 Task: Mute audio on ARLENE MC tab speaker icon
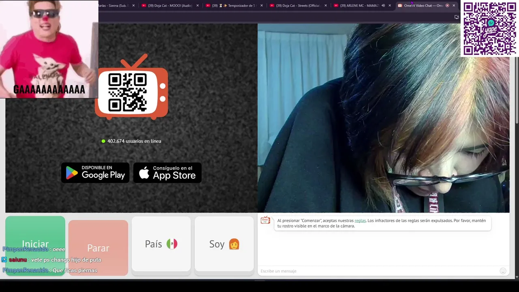tap(383, 6)
